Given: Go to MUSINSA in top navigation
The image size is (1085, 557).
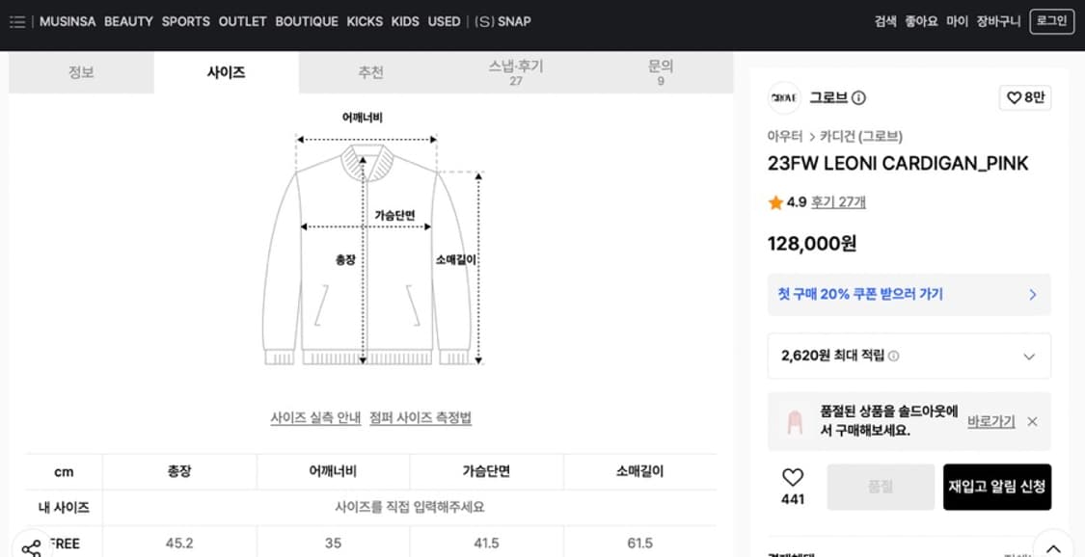Looking at the screenshot, I should [x=68, y=21].
